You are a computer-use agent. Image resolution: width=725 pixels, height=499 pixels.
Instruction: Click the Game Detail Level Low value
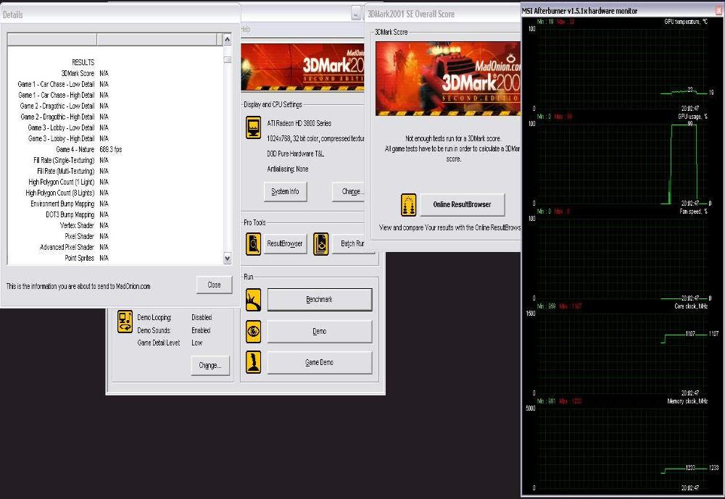coord(197,343)
